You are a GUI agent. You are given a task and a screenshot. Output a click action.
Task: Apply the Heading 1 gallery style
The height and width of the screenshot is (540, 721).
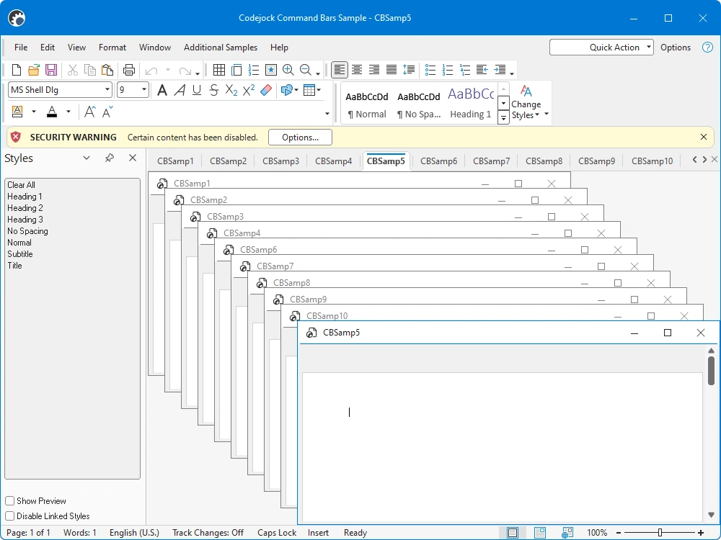pos(470,103)
